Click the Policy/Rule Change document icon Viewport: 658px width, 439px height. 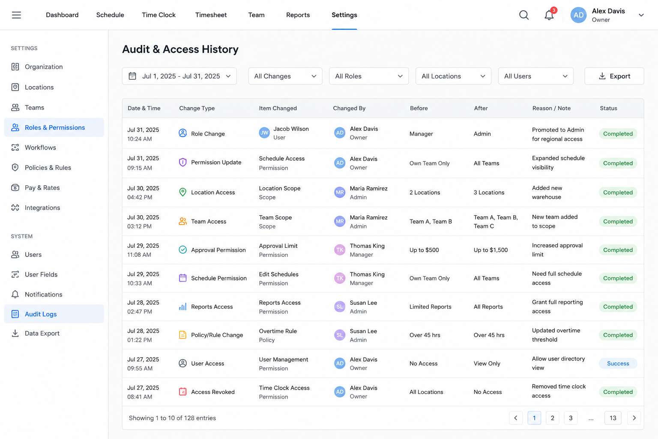pyautogui.click(x=182, y=335)
